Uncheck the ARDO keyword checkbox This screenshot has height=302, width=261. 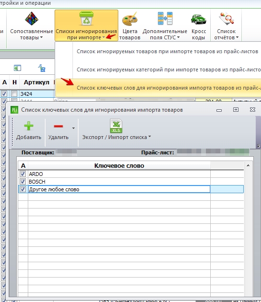tap(23, 174)
